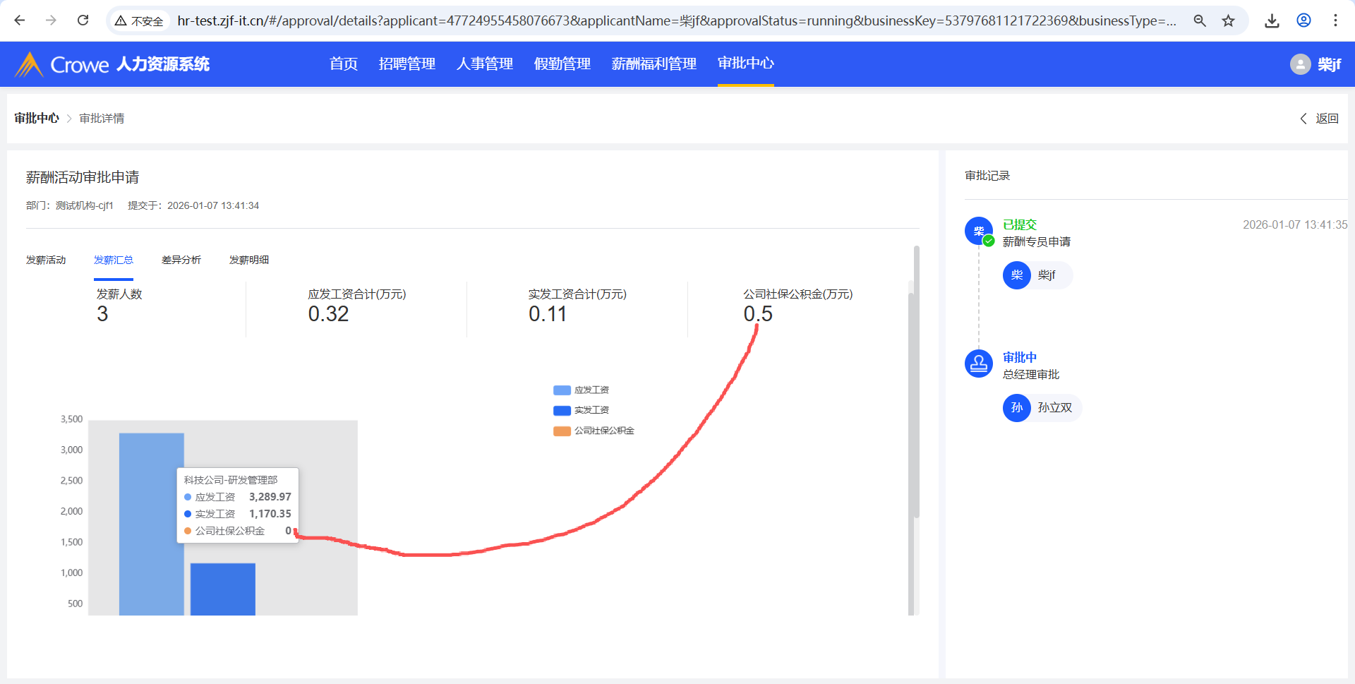Click the bookmark star icon
Screen dimensions: 1355x684
pyautogui.click(x=1228, y=20)
